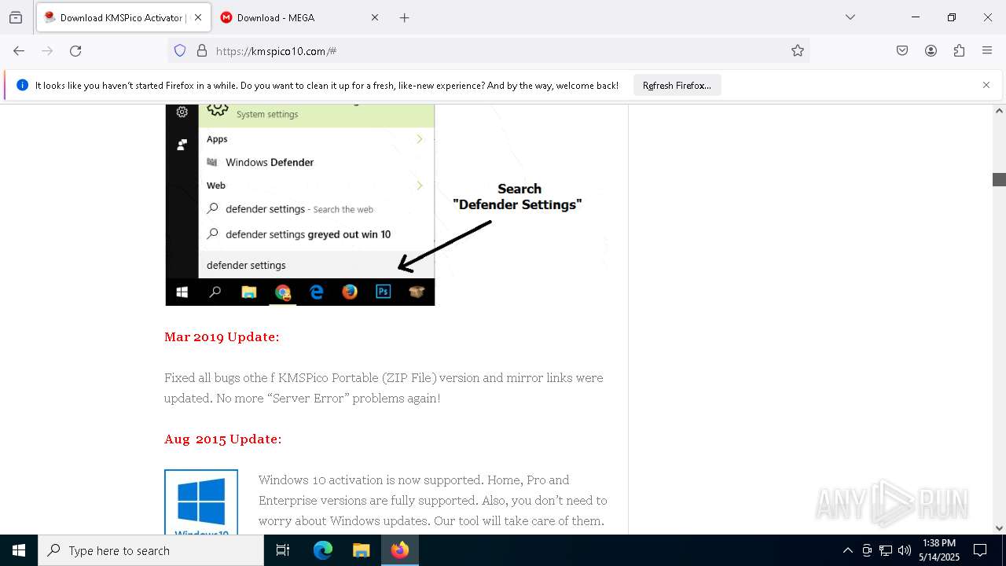
Task: Open Extensions puzzle icon
Action: (x=959, y=50)
